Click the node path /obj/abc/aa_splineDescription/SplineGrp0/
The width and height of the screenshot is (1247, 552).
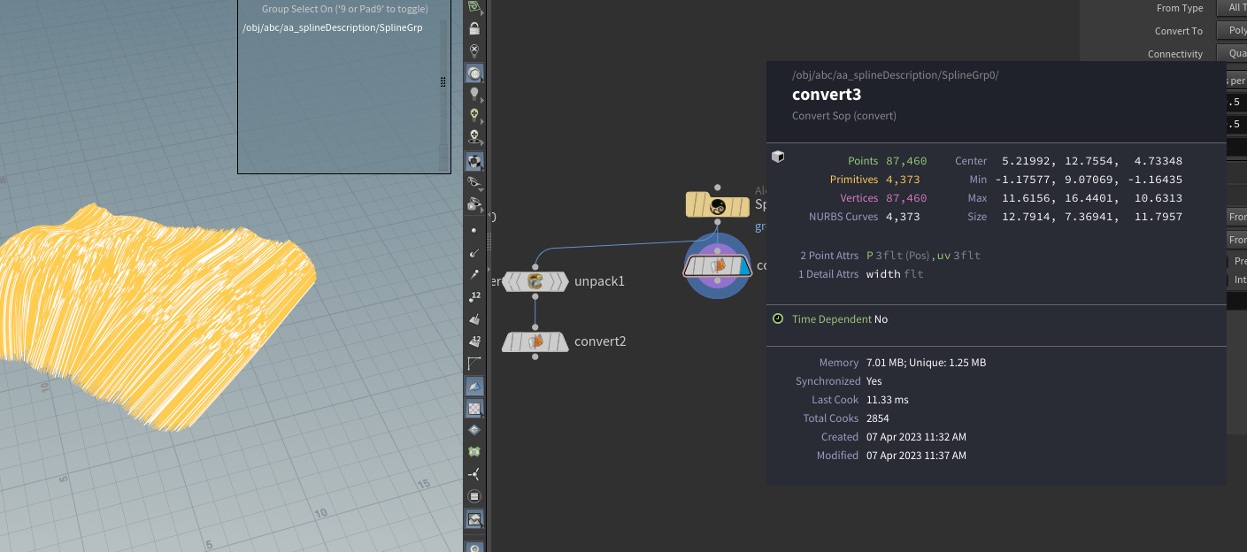[895, 75]
